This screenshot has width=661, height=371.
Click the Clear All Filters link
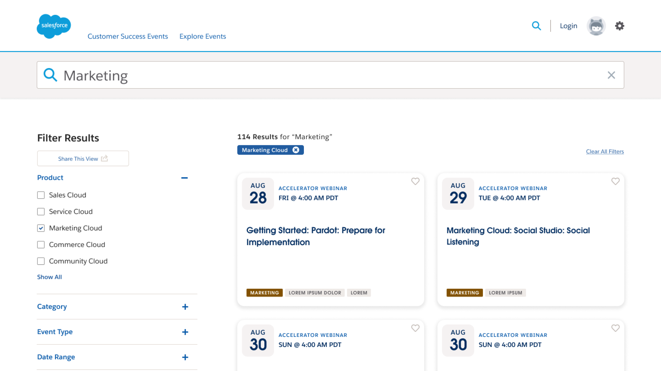(605, 151)
